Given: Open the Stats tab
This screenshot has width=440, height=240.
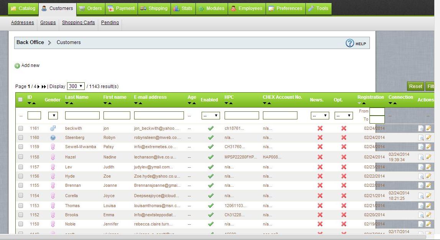Looking at the screenshot, I should [183, 8].
